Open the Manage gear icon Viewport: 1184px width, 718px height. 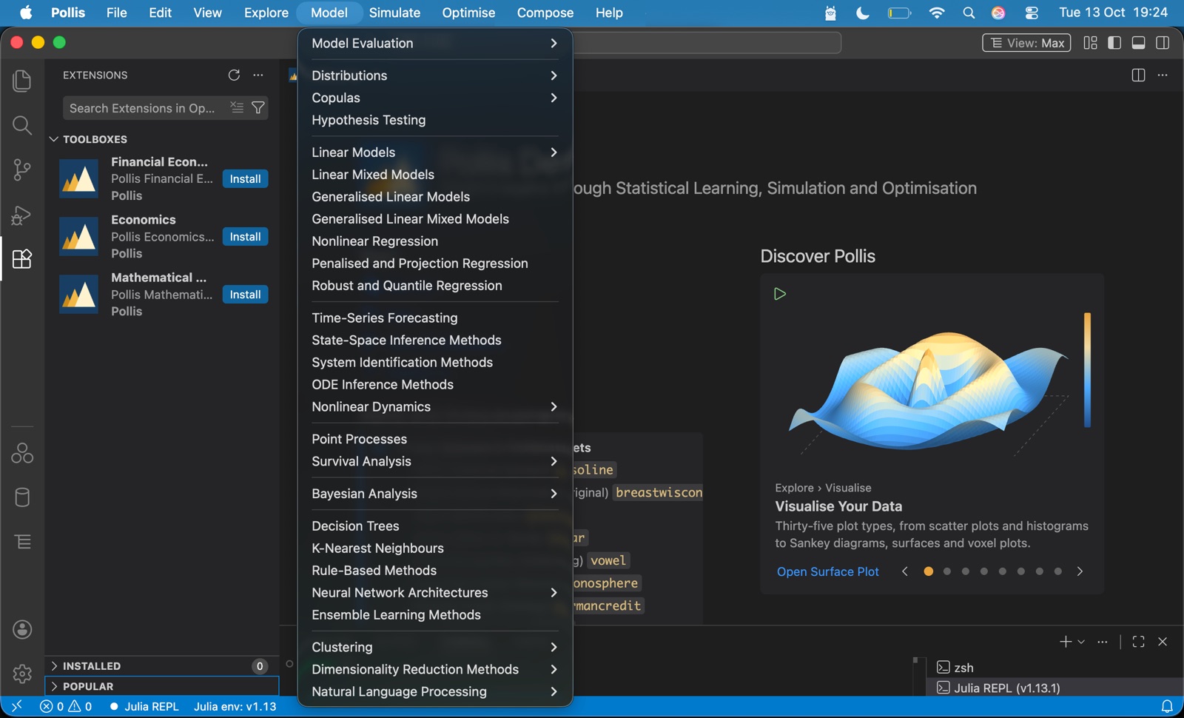click(22, 674)
